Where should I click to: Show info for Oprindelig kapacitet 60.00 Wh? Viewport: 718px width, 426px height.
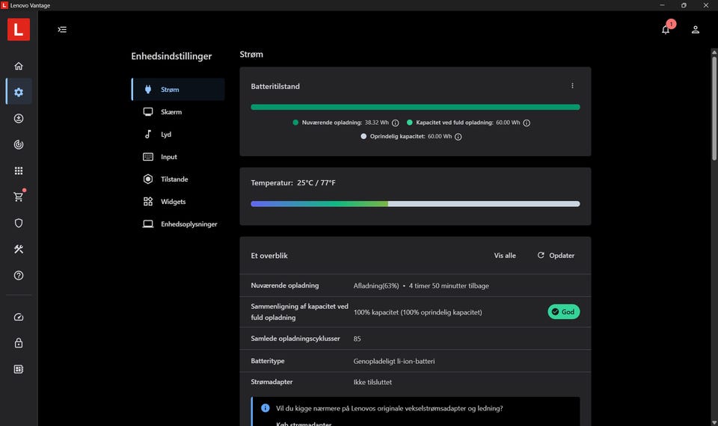pos(458,136)
